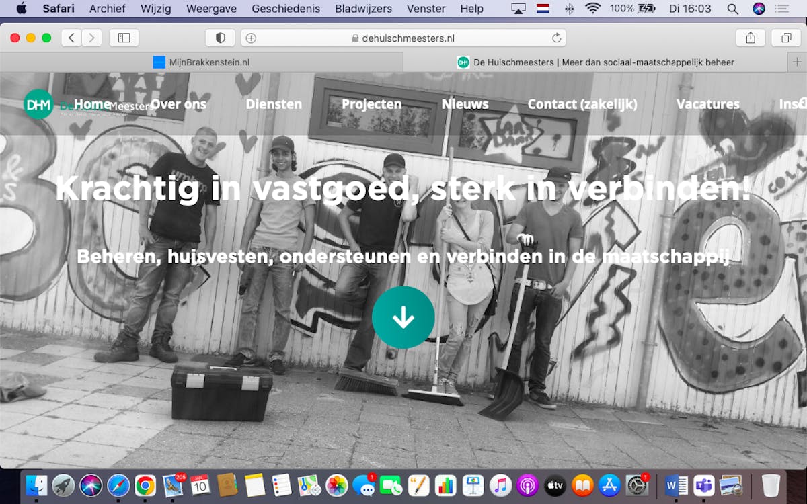
Task: Go back with the back arrow
Action: (x=71, y=38)
